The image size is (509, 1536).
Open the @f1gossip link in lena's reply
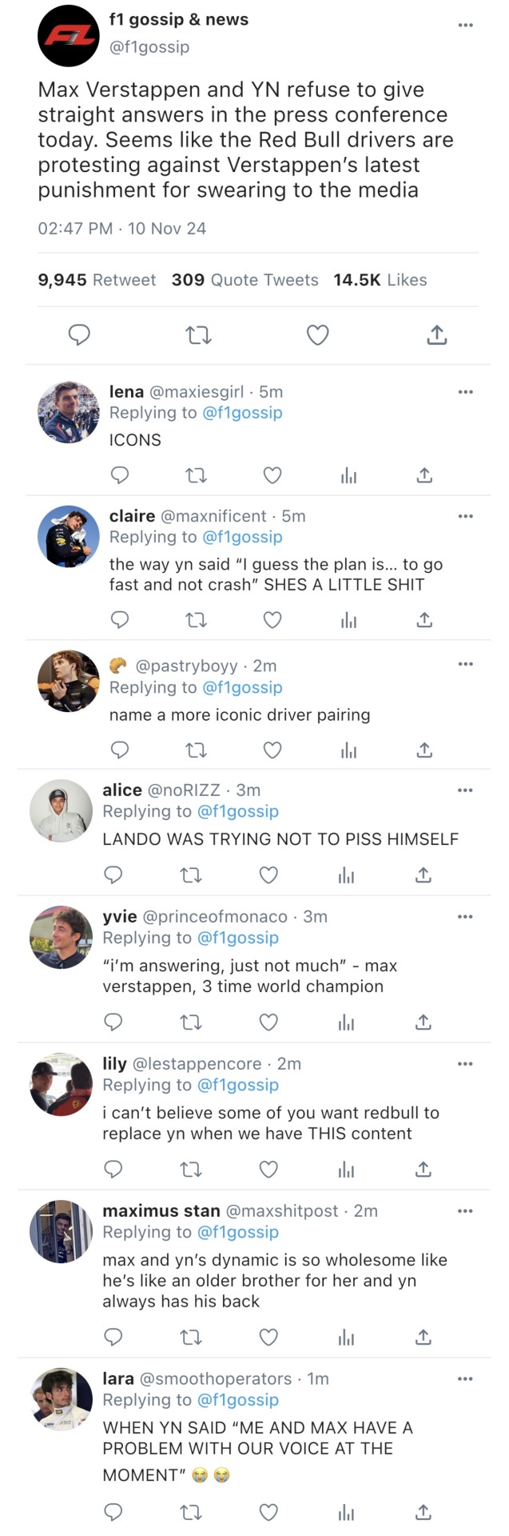click(242, 413)
